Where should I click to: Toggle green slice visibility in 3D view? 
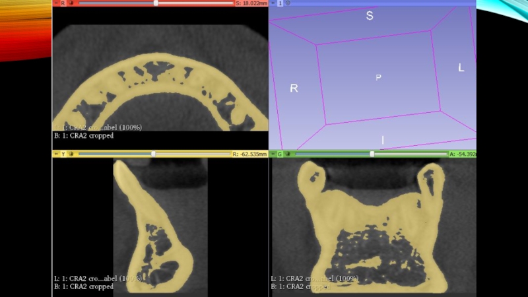pyautogui.click(x=288, y=154)
